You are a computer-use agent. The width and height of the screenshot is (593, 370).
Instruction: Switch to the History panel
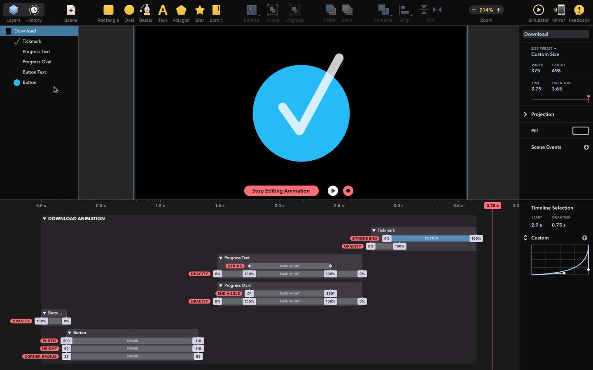point(34,13)
